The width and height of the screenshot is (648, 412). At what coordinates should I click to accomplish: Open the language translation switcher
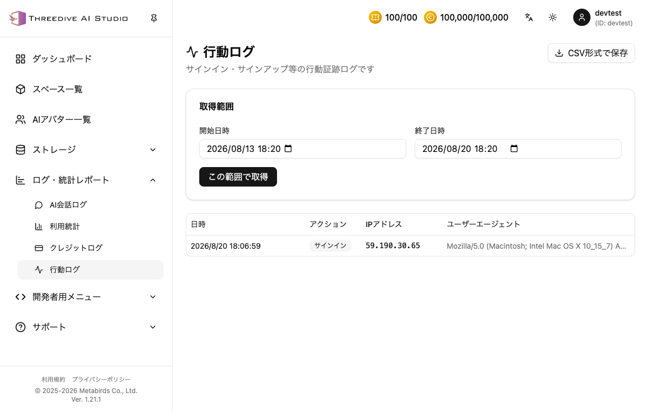pos(529,17)
